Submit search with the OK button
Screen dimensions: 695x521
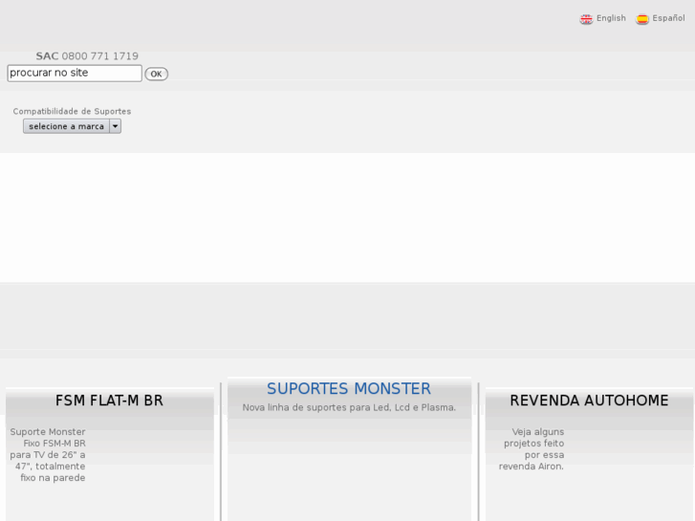[x=157, y=74]
